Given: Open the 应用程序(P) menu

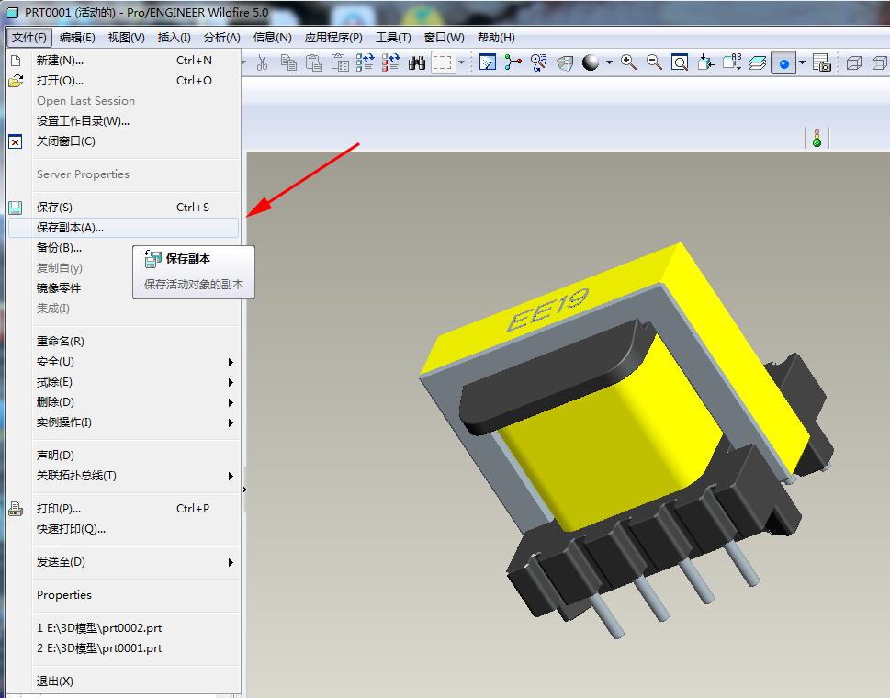Looking at the screenshot, I should point(333,38).
